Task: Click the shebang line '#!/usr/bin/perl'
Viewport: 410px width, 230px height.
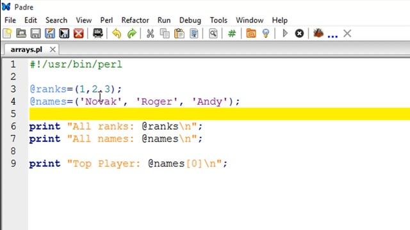Action: coord(76,65)
